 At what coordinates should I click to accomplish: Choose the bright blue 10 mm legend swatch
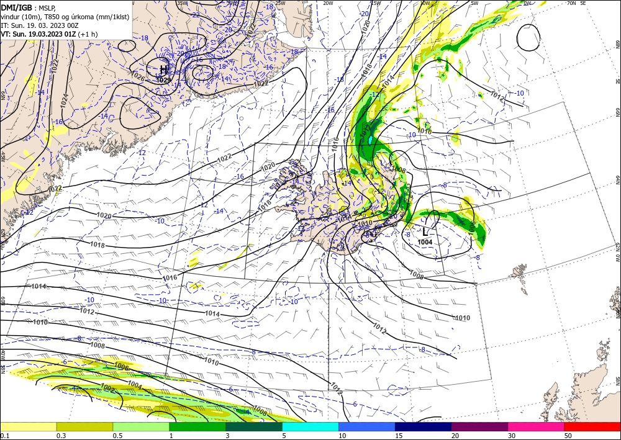pyautogui.click(x=367, y=426)
